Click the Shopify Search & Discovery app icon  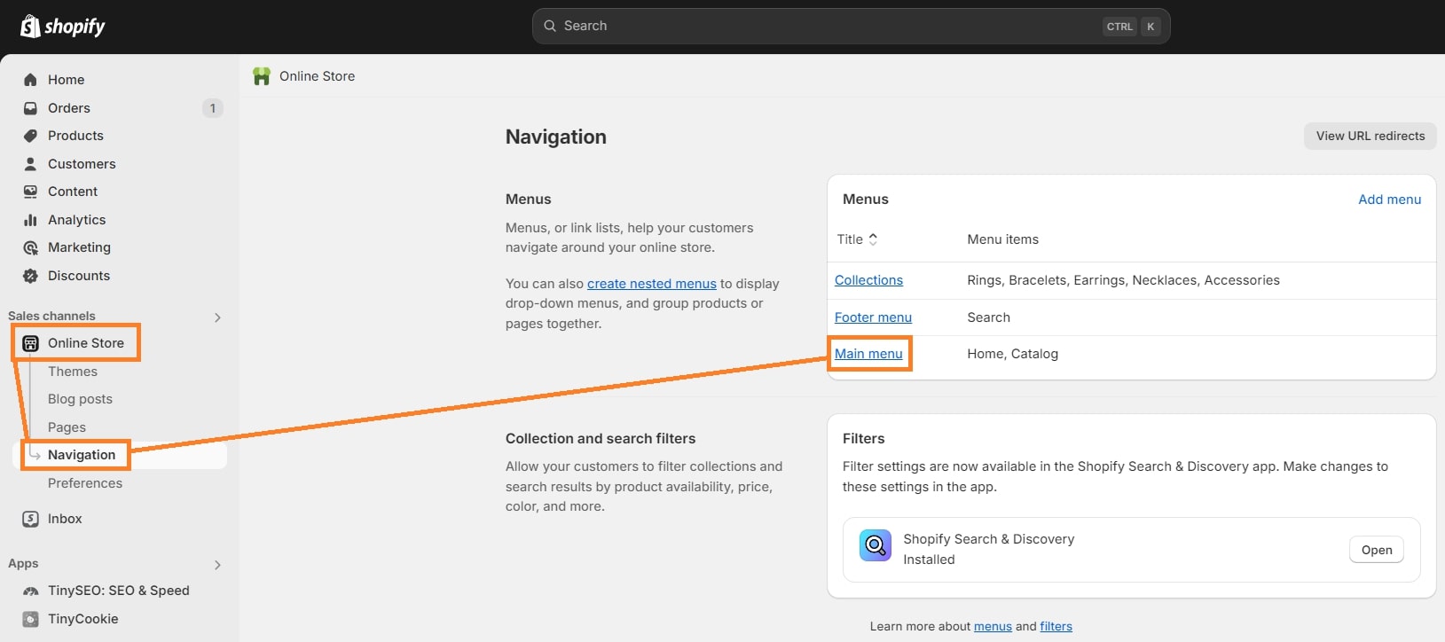click(x=876, y=545)
